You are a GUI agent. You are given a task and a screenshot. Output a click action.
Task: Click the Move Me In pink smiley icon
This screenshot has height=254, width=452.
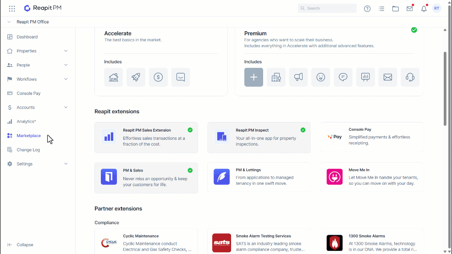point(334,177)
